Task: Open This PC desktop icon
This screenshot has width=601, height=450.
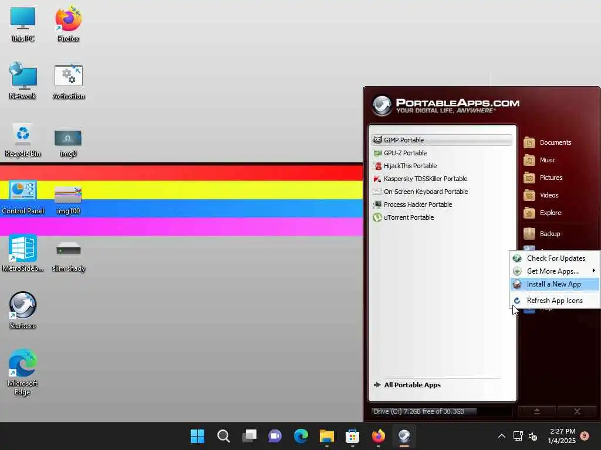Action: click(23, 24)
